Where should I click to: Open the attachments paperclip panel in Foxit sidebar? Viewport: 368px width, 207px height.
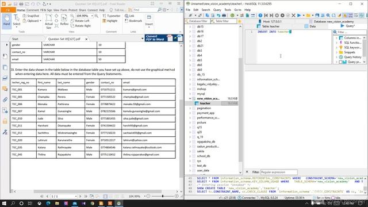tap(5, 99)
